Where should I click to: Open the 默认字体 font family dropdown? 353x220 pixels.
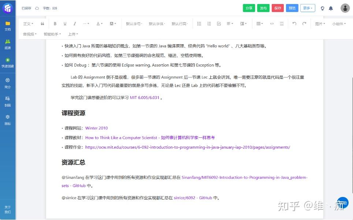point(157,24)
